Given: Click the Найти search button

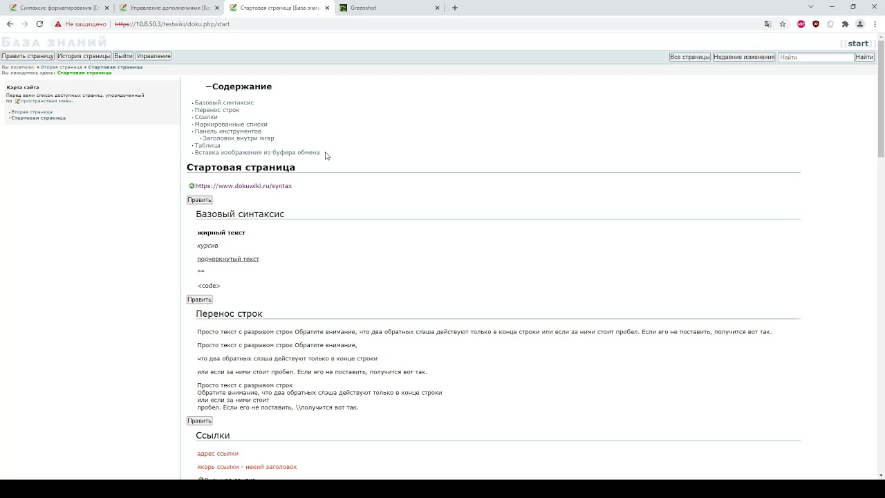Looking at the screenshot, I should (x=865, y=57).
